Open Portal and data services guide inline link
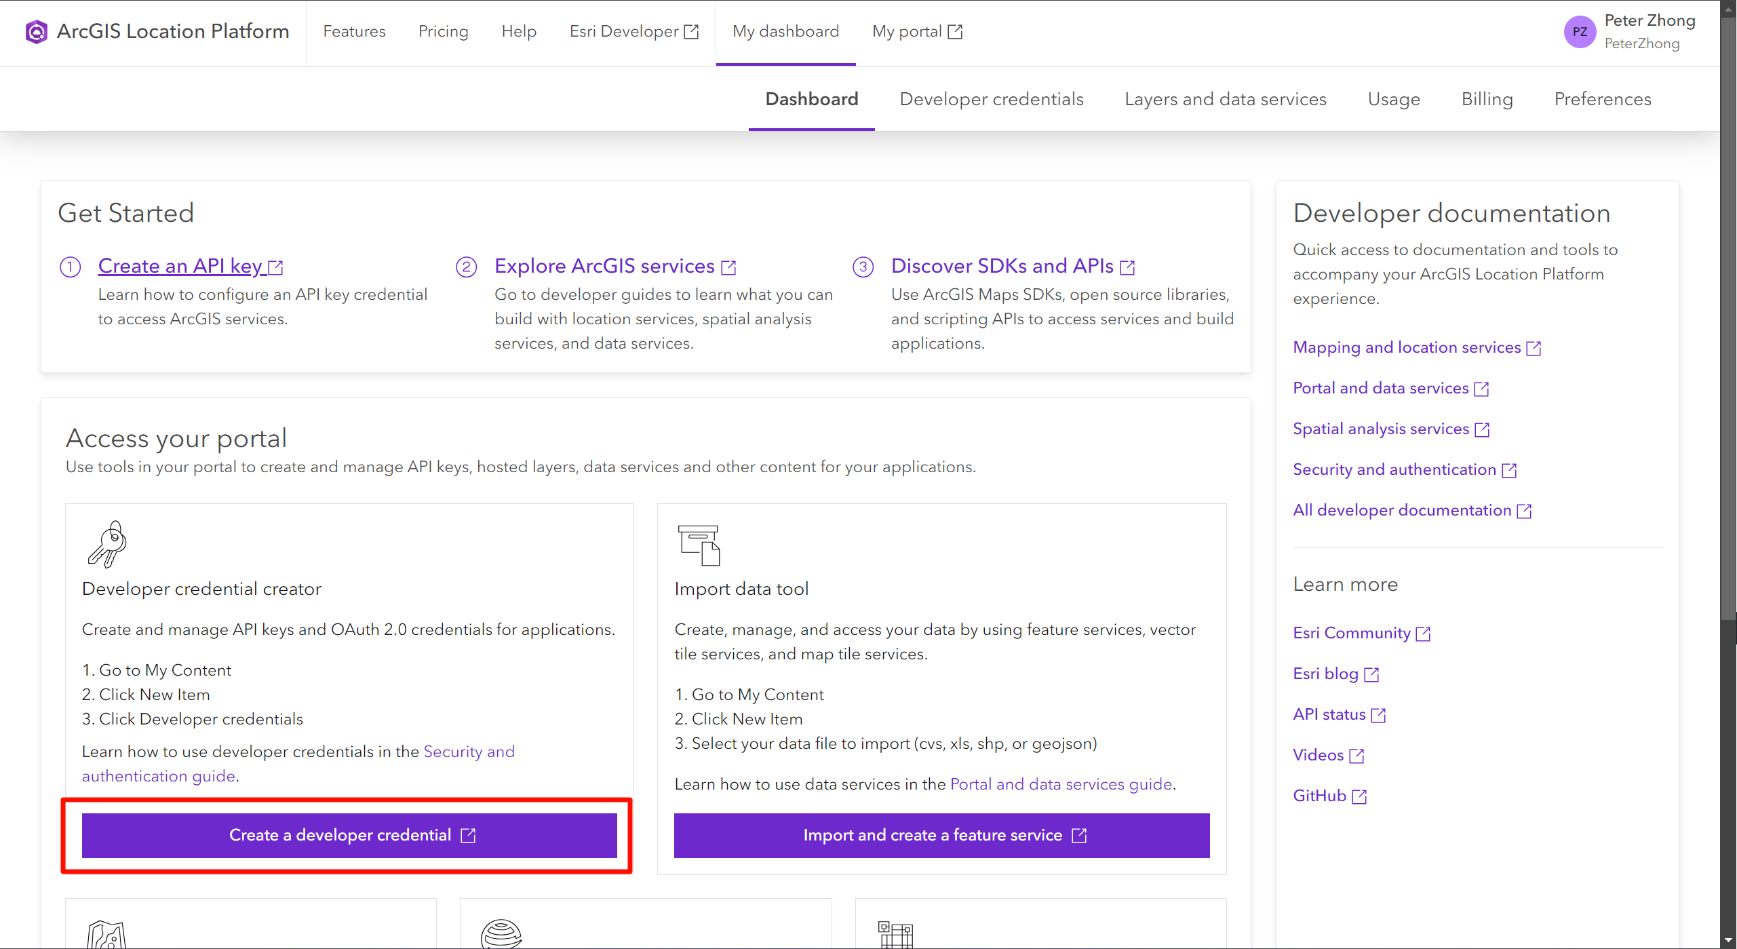 click(x=1061, y=784)
